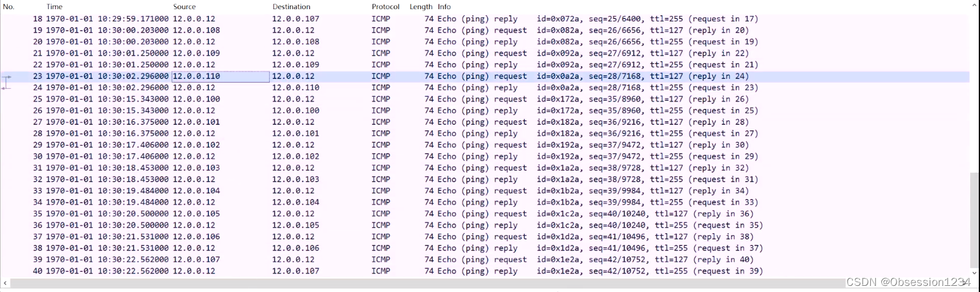
Task: Click the horizontal scrollbar left arrow
Action: [6, 283]
